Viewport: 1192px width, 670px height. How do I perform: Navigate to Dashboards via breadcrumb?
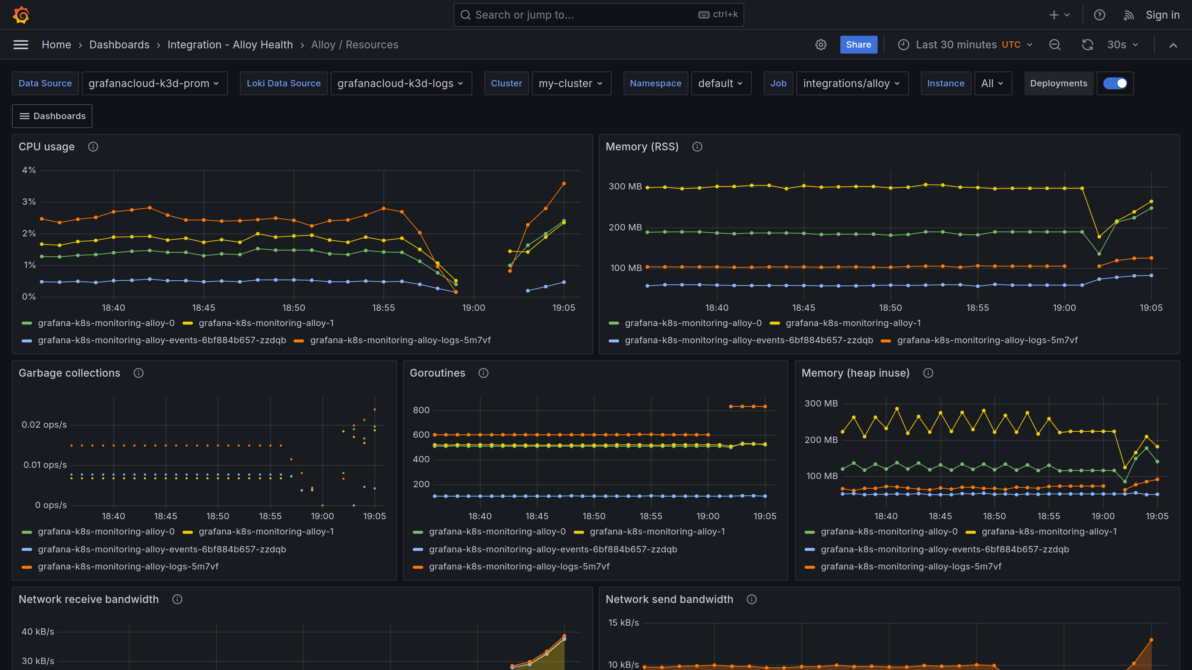119,44
